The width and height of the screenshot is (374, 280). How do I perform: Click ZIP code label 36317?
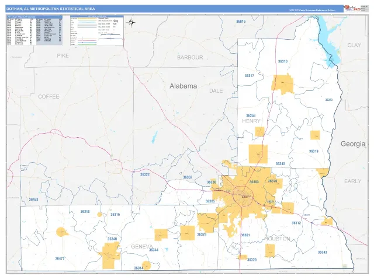[250, 76]
